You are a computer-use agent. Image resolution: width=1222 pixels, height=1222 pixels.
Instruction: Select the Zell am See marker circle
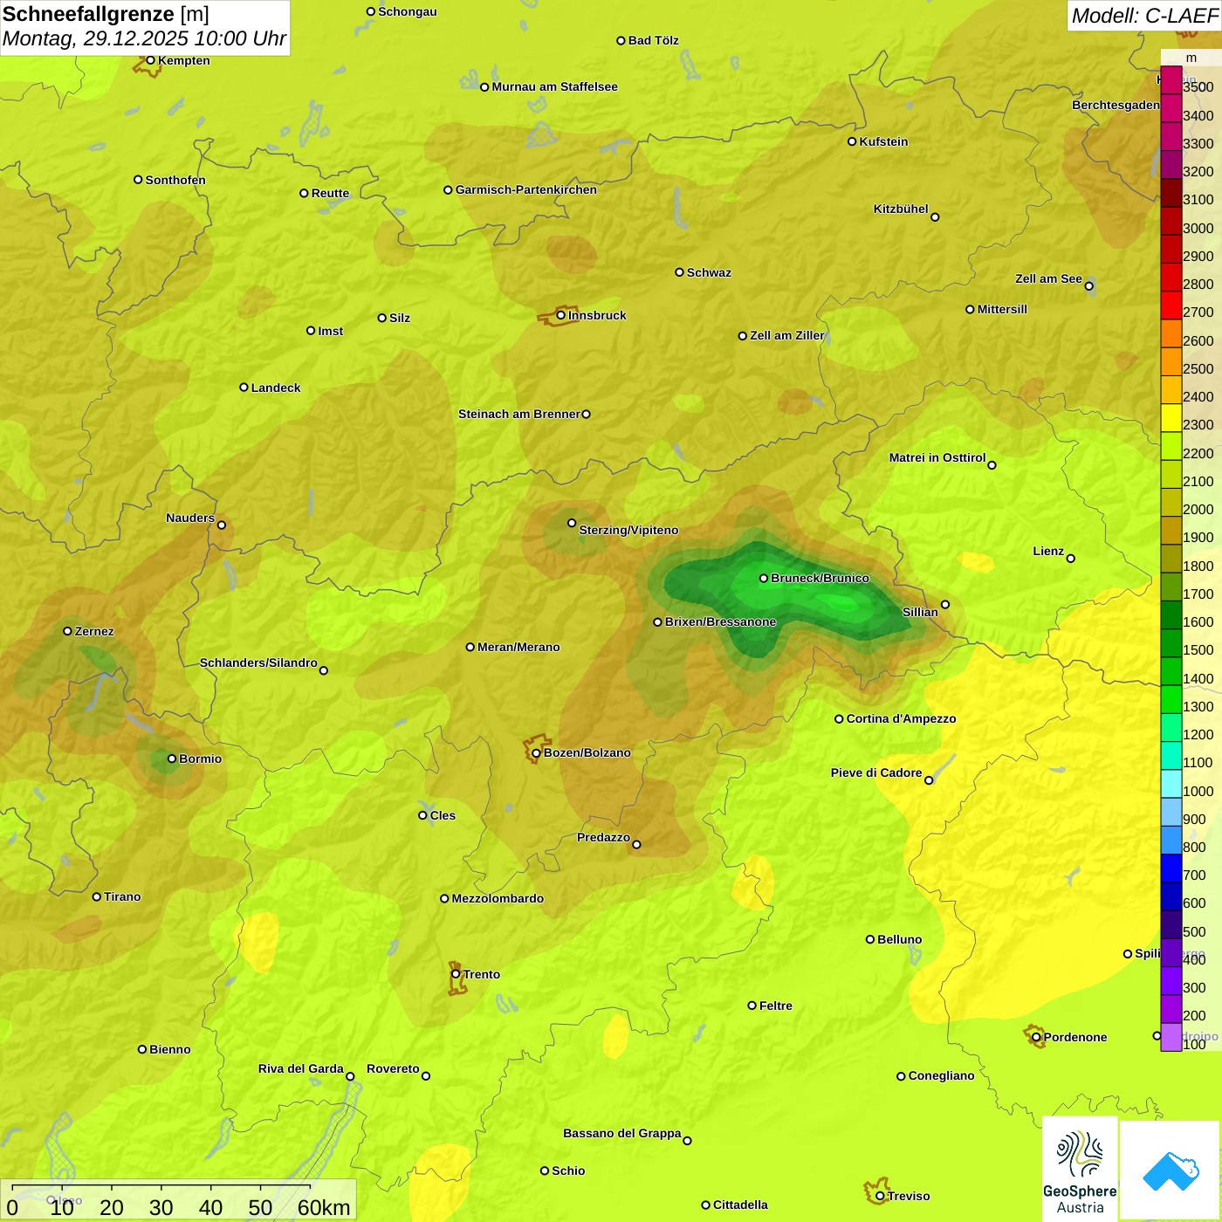pyautogui.click(x=1088, y=285)
